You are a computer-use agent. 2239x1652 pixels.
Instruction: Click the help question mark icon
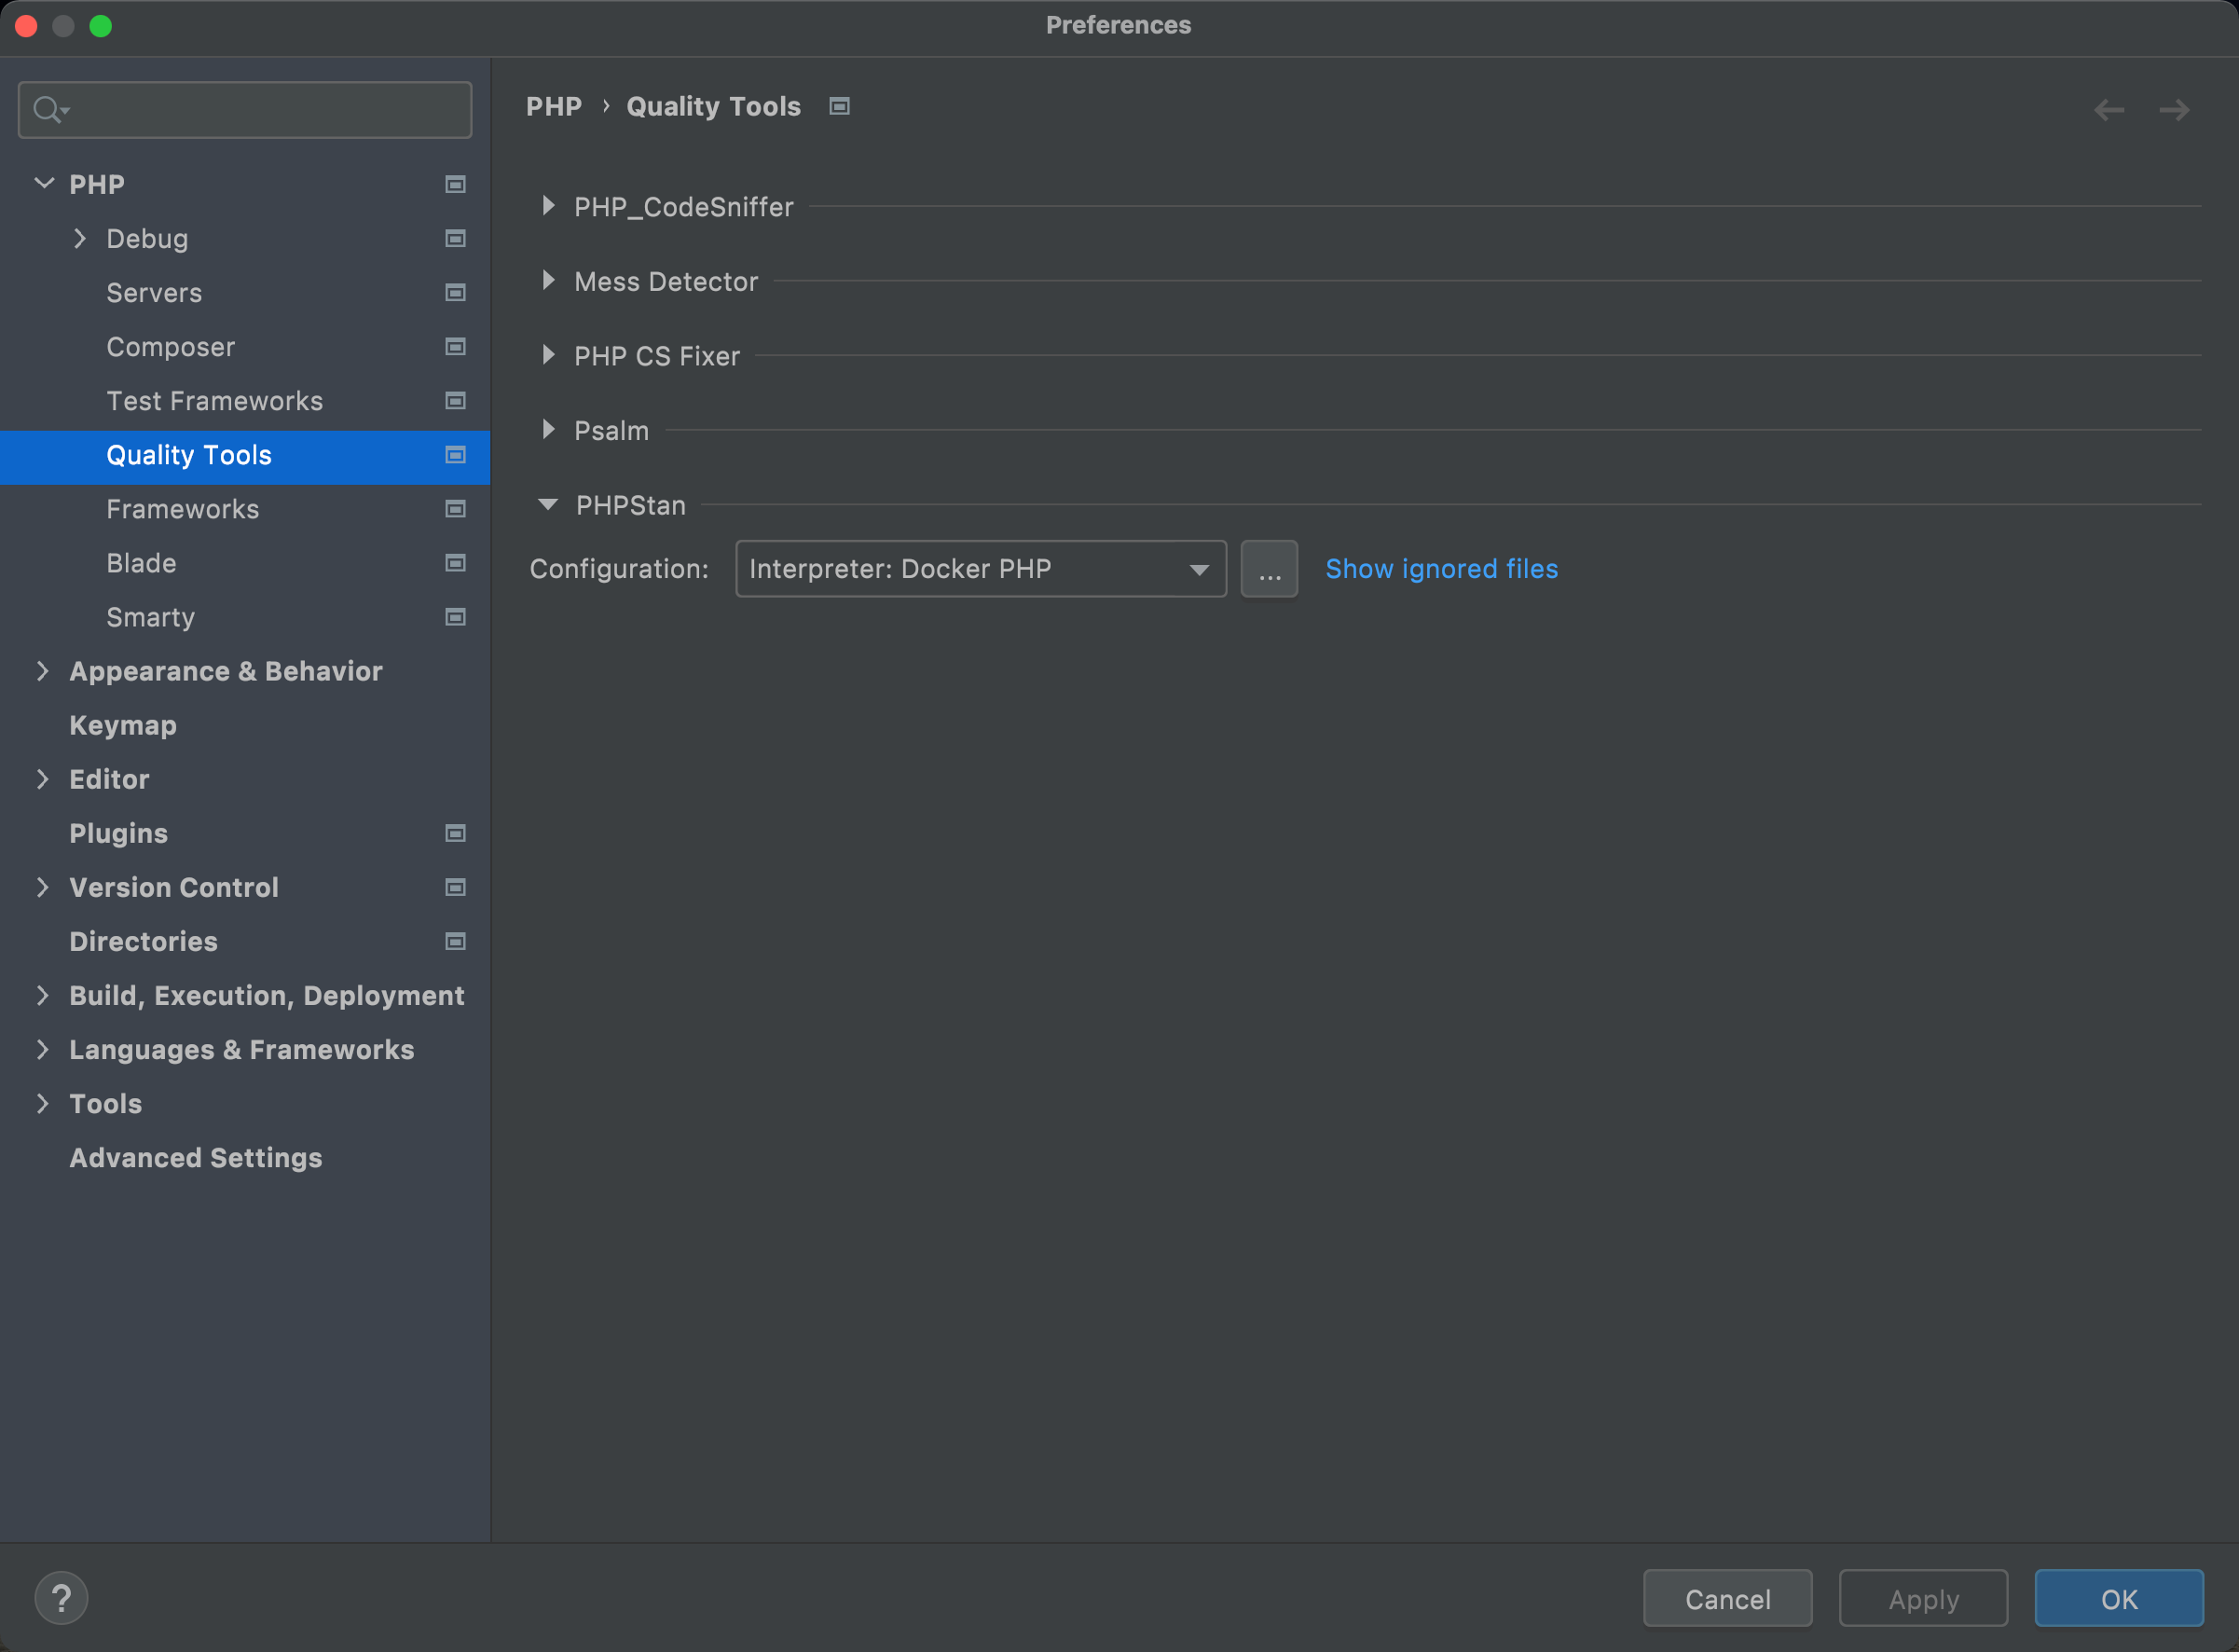[x=61, y=1598]
